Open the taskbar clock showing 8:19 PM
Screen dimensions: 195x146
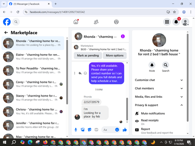[x=179, y=142]
